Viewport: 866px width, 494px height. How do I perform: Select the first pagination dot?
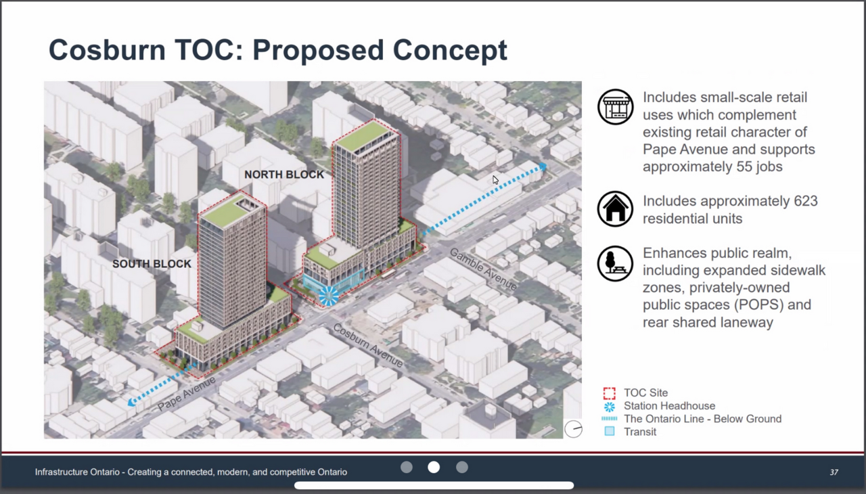407,467
